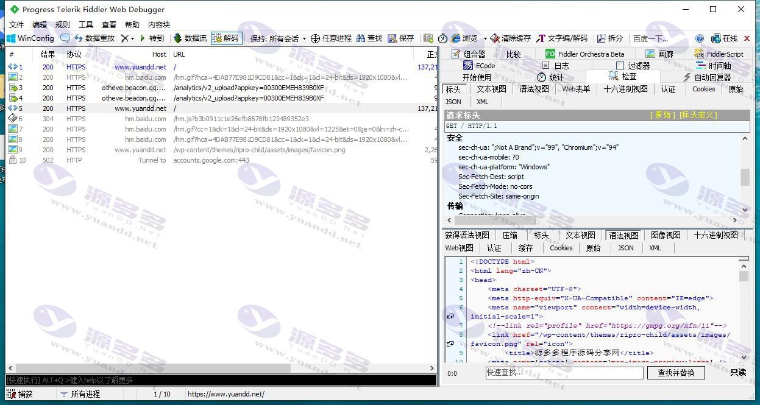The image size is (760, 405).
Task: Click lock icon of session 10
Action: [x=13, y=160]
